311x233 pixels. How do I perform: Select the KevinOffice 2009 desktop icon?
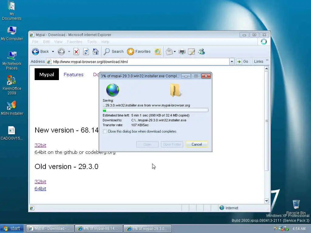click(x=12, y=85)
